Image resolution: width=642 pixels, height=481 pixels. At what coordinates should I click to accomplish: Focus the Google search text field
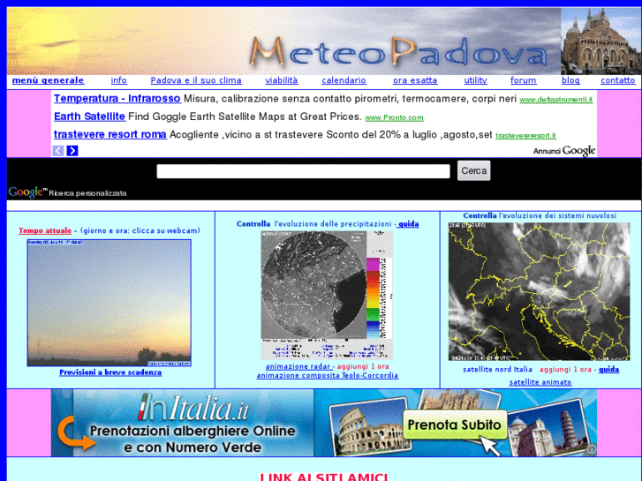coord(303,171)
